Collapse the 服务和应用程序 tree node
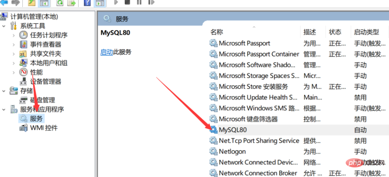389x177 pixels. coord(4,109)
